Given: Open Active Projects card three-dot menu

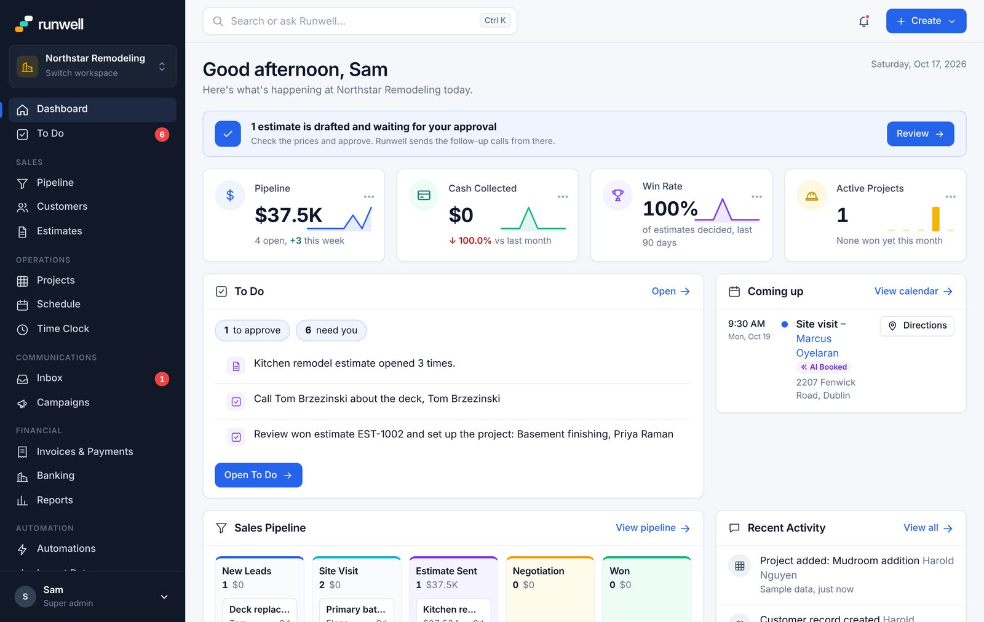Looking at the screenshot, I should pyautogui.click(x=951, y=197).
